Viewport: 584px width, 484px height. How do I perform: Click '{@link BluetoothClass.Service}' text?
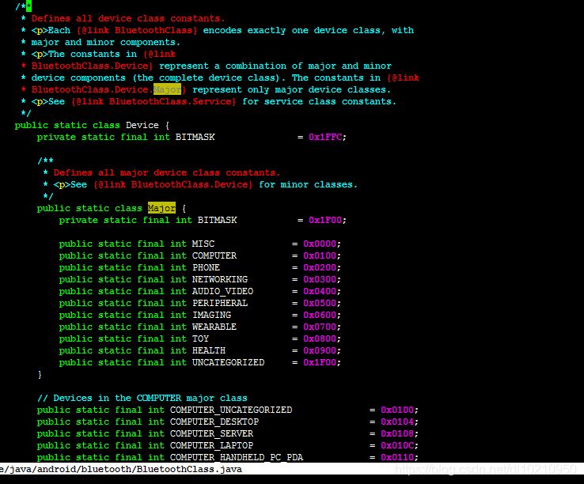click(154, 101)
